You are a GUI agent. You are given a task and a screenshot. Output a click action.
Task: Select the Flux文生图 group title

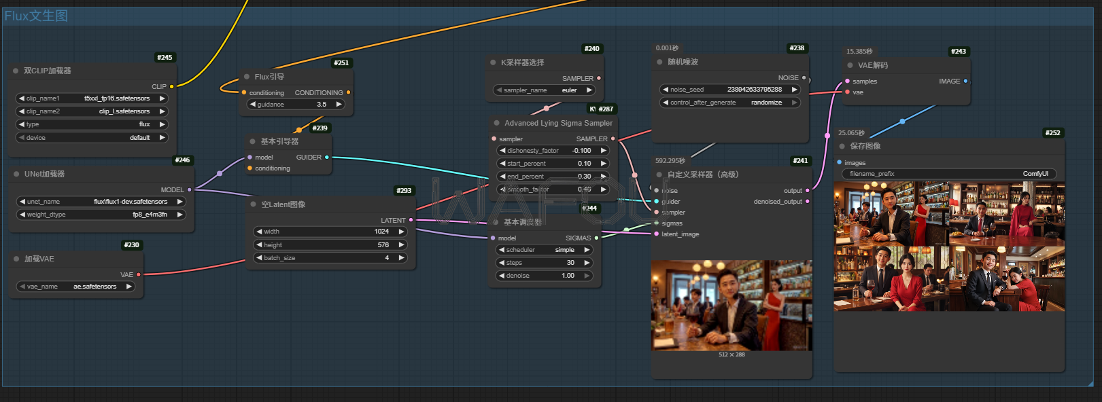point(36,16)
